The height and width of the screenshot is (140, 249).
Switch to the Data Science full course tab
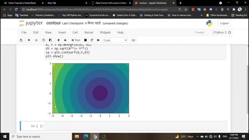(x=110, y=3)
